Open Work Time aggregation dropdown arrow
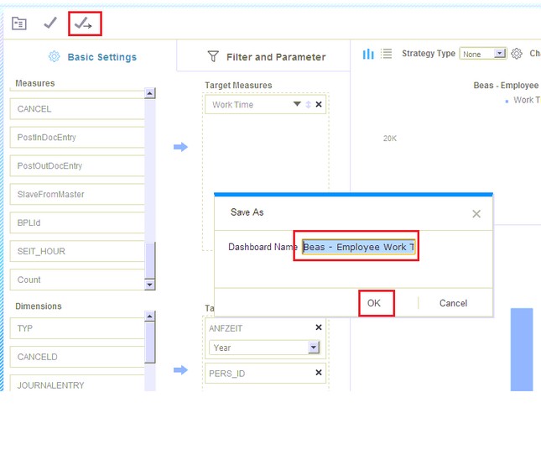The image size is (541, 476). click(297, 105)
